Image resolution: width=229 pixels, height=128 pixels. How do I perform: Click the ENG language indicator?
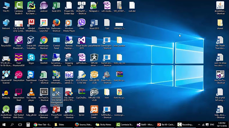pyautogui.click(x=212, y=125)
